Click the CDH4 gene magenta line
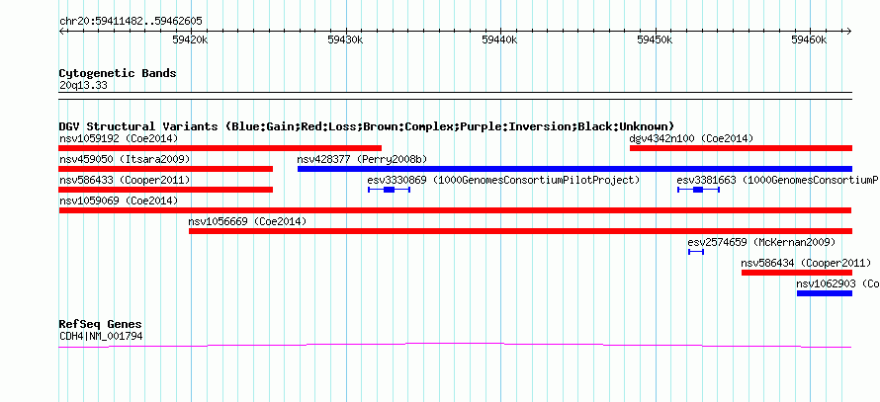 (455, 346)
